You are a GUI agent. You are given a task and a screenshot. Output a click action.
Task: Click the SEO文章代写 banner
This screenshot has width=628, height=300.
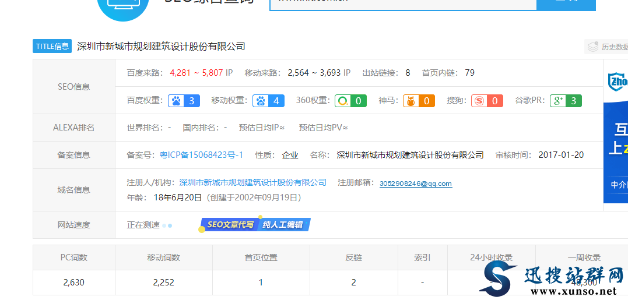[230, 225]
